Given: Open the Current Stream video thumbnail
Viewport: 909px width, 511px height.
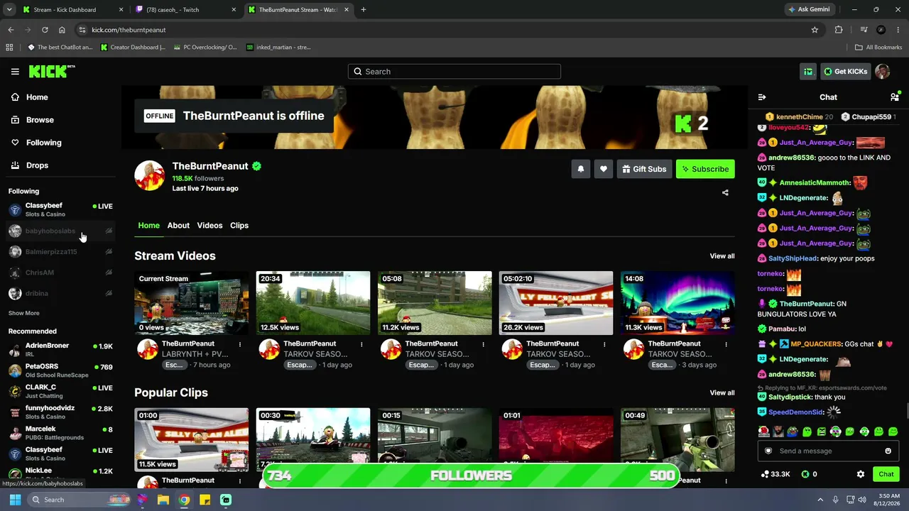Looking at the screenshot, I should 192,303.
